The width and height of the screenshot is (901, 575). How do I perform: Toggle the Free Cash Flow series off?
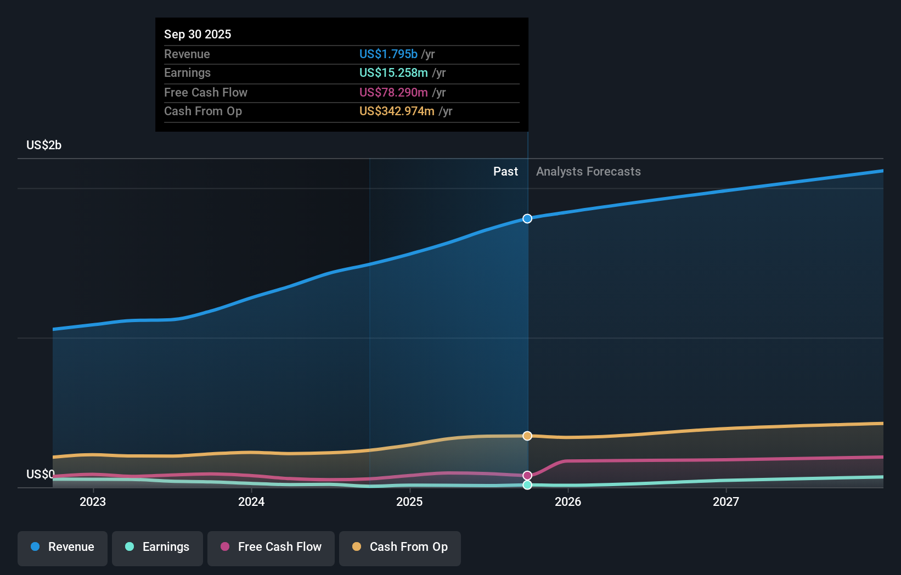pyautogui.click(x=271, y=547)
